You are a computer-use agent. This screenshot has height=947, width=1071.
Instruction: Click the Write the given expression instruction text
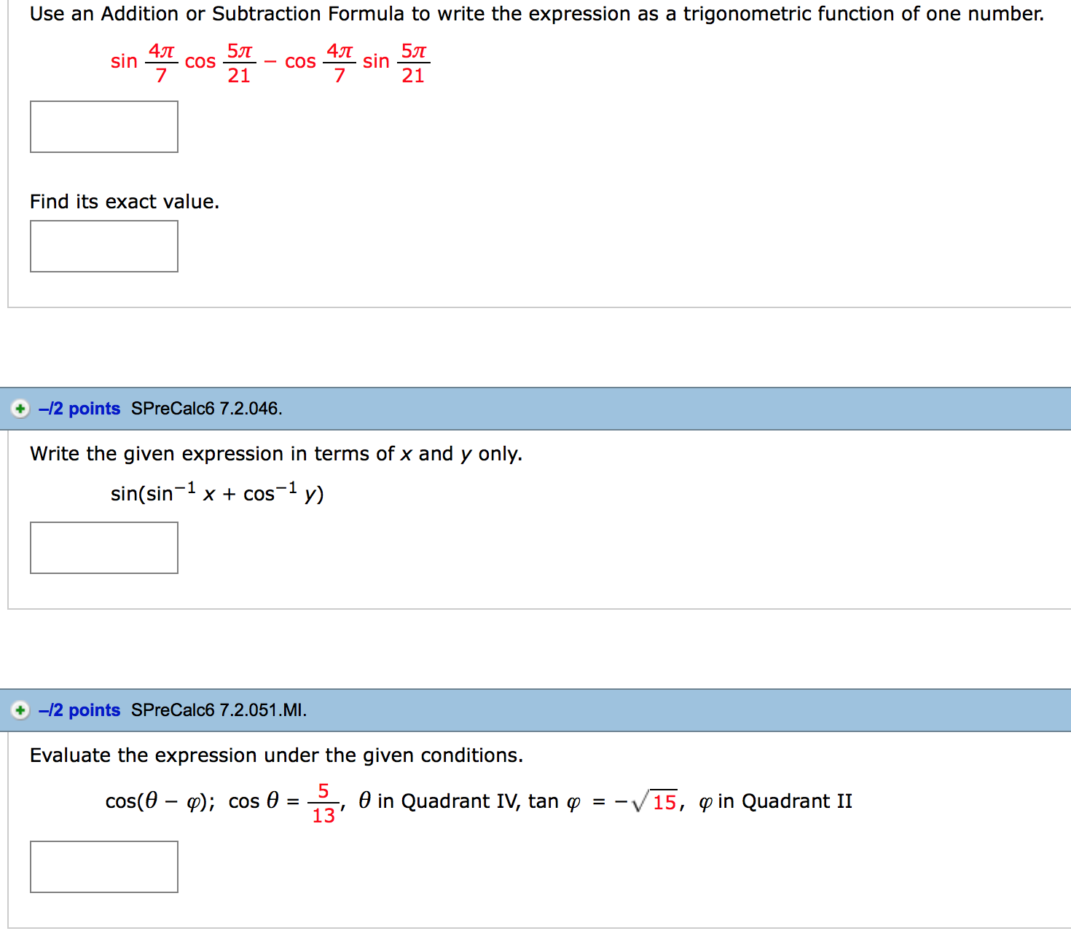(275, 453)
